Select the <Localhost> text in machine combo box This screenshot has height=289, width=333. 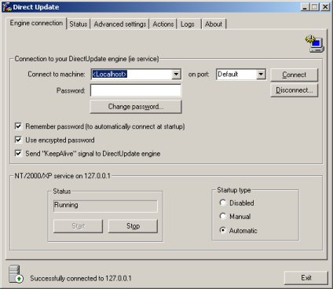pyautogui.click(x=109, y=75)
